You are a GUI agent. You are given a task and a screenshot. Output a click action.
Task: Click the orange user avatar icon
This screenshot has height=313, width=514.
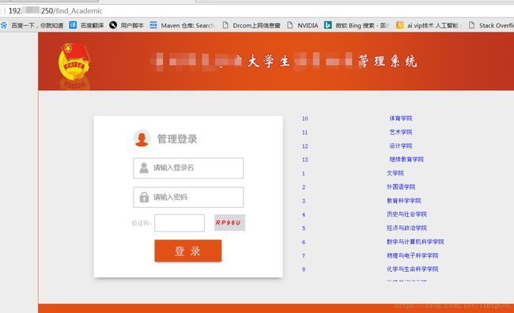[142, 138]
